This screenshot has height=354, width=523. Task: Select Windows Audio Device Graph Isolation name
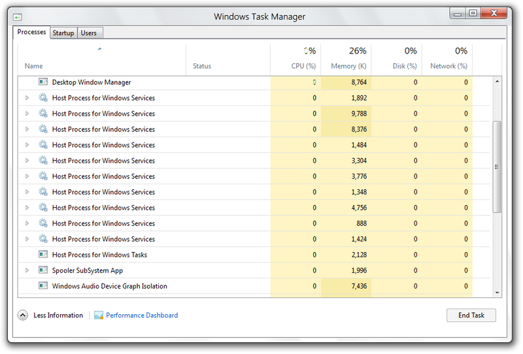click(x=109, y=286)
